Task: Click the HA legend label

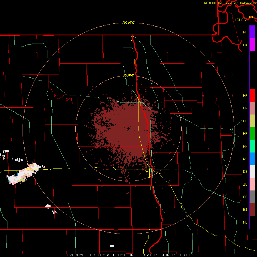Action: tap(245, 95)
